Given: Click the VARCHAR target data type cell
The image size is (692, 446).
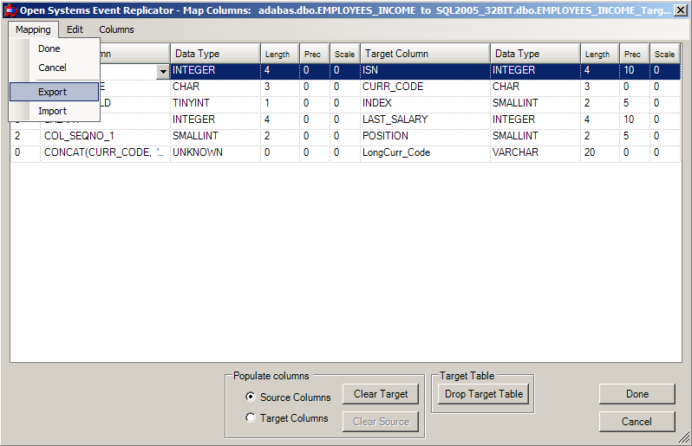Looking at the screenshot, I should [535, 152].
